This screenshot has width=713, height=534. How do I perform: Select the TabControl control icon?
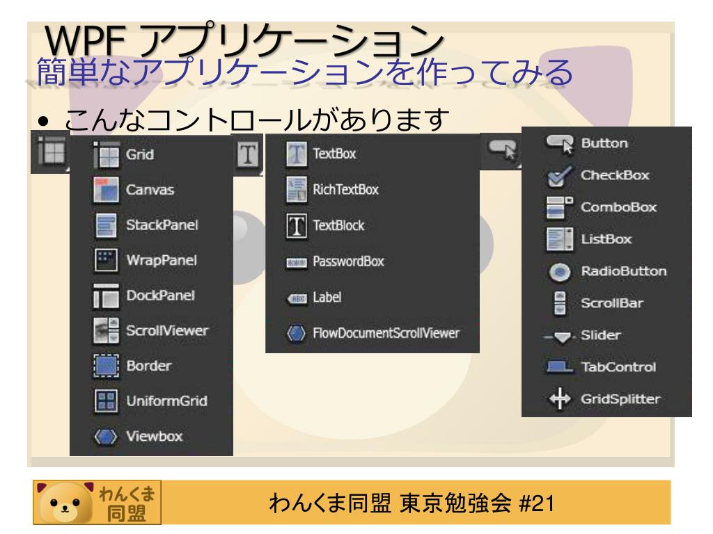tap(559, 367)
